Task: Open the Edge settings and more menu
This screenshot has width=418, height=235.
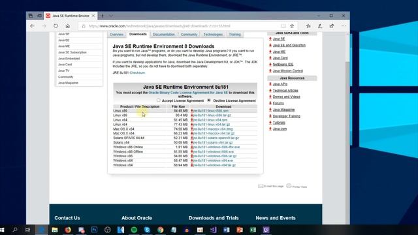Action: (344, 26)
